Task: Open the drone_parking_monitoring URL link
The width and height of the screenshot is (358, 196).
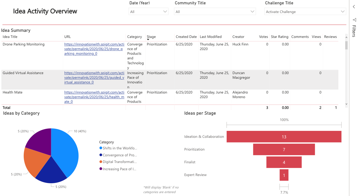Action: pyautogui.click(x=94, y=49)
